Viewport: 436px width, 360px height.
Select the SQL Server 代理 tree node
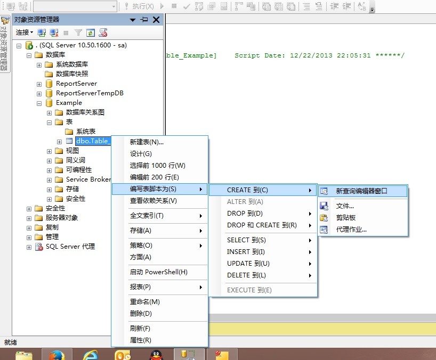(70, 247)
